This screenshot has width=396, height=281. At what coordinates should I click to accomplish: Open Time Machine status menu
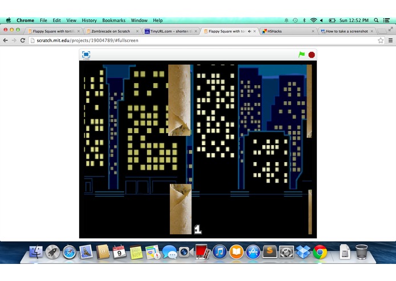click(x=295, y=20)
